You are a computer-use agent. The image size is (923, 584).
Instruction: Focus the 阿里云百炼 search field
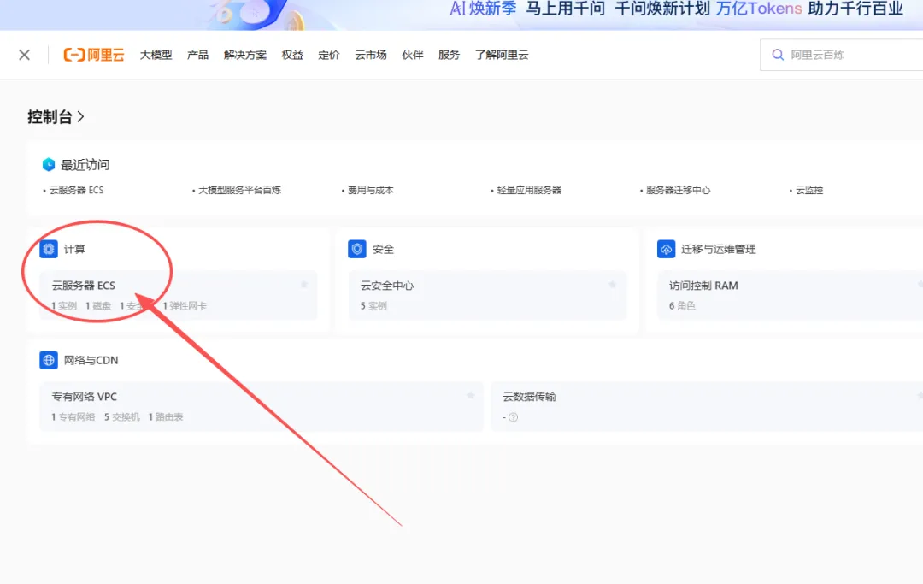point(842,55)
